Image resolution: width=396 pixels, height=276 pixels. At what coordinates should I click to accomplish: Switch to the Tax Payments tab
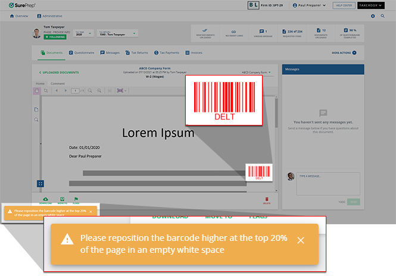(x=167, y=53)
